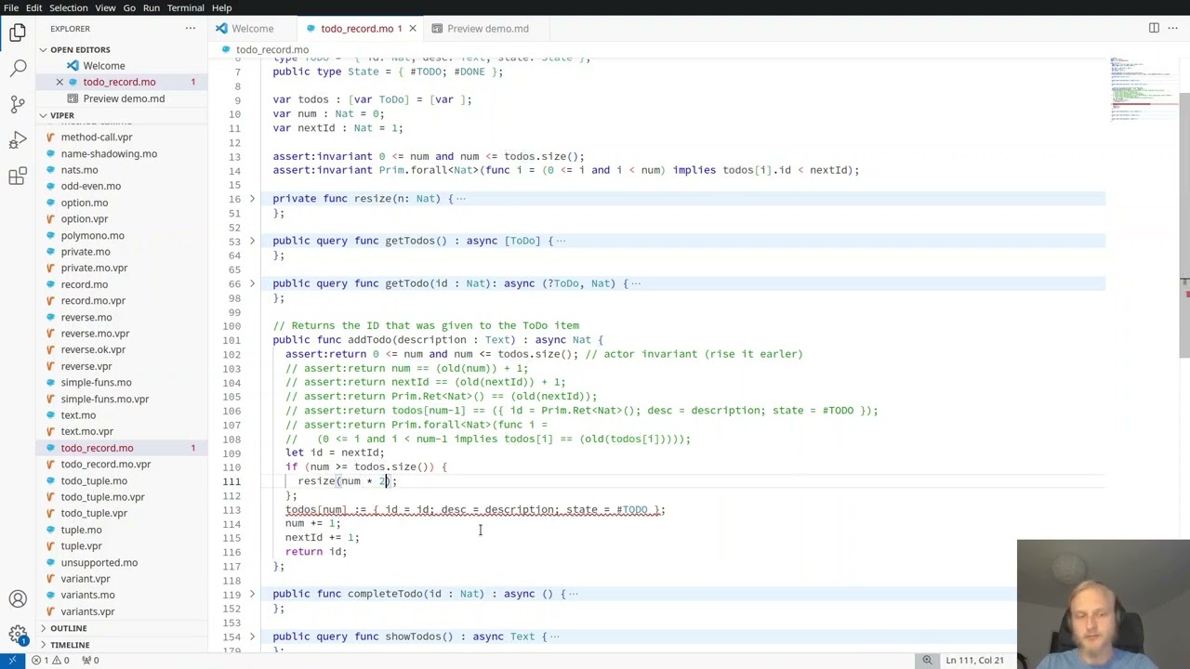Click the Welcome tab icon
This screenshot has height=669, width=1190.
[x=221, y=29]
